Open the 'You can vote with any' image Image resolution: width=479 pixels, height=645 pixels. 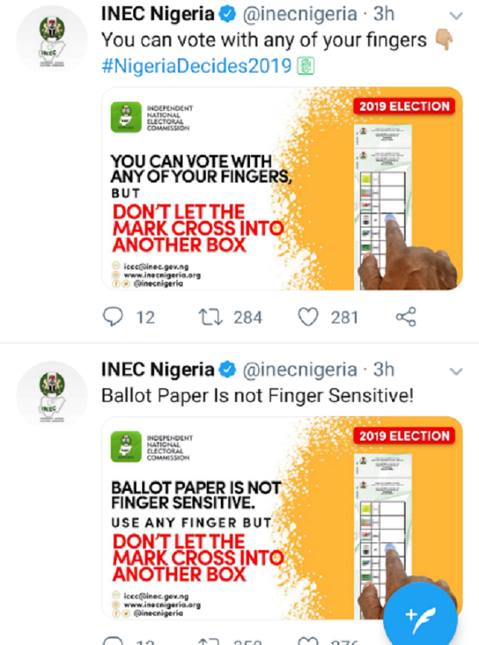pos(282,189)
